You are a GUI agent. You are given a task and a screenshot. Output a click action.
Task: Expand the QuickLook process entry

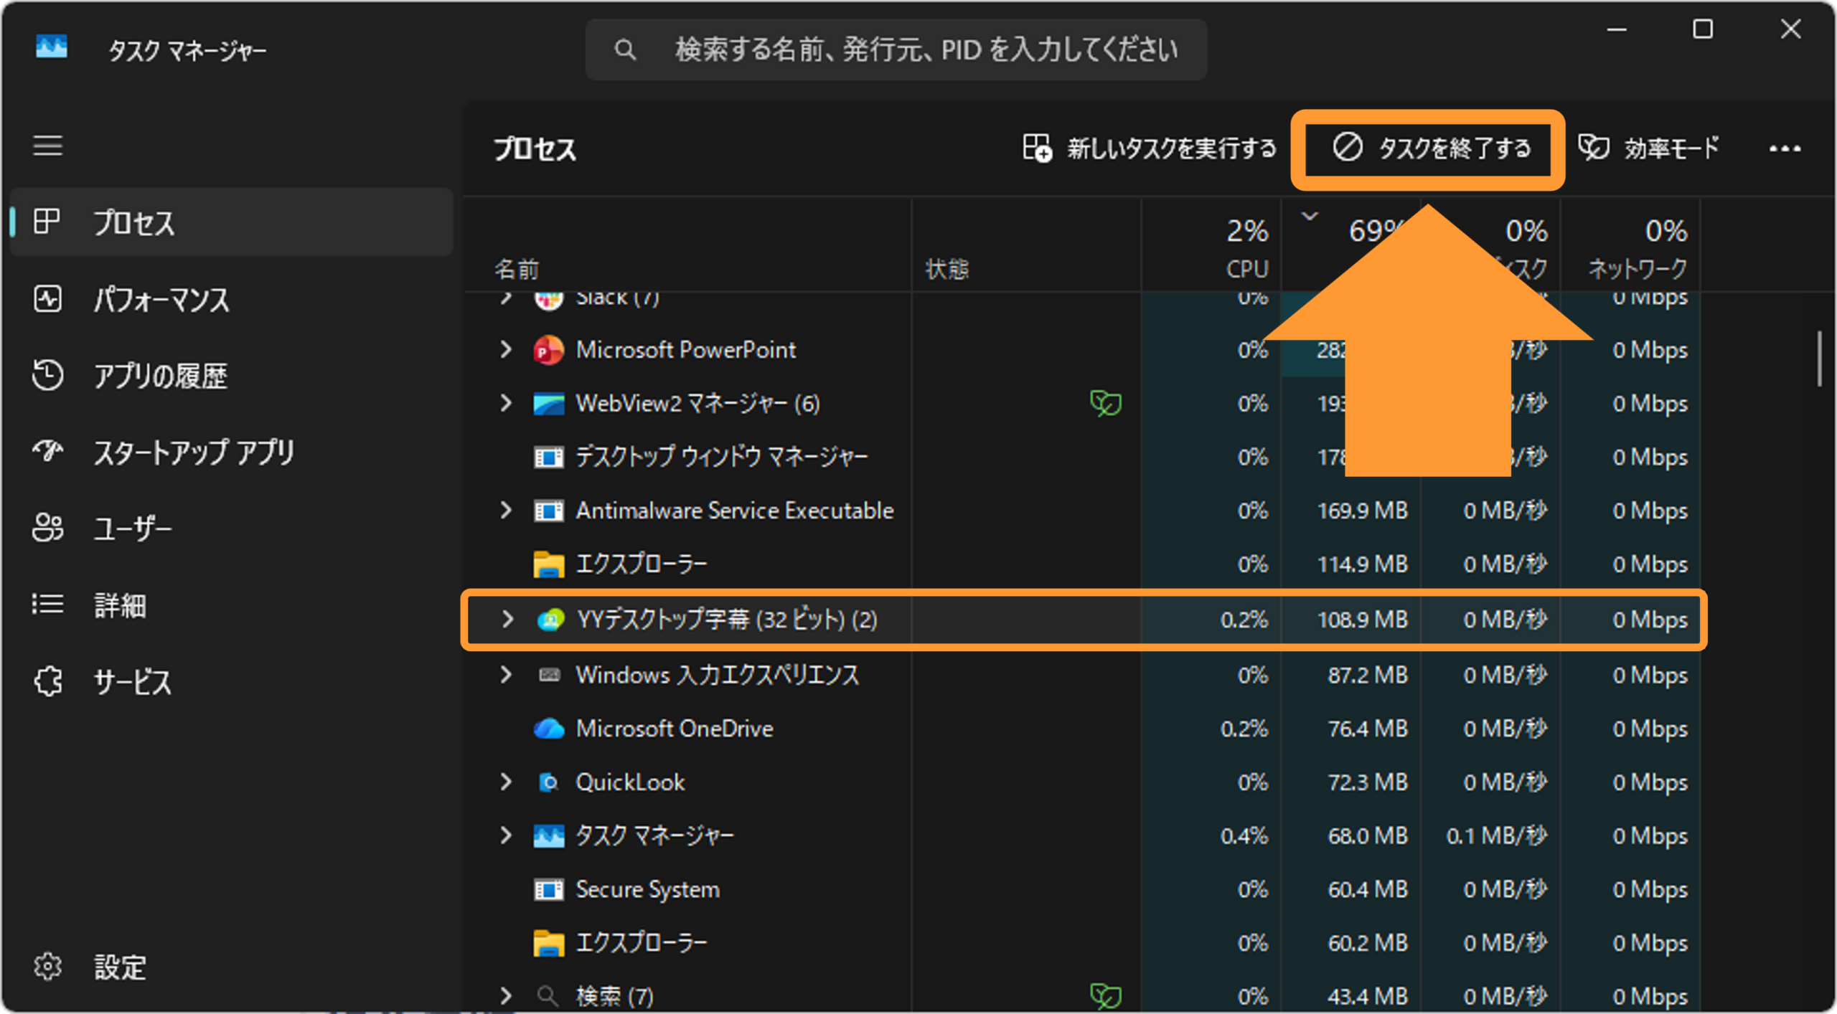pos(506,782)
